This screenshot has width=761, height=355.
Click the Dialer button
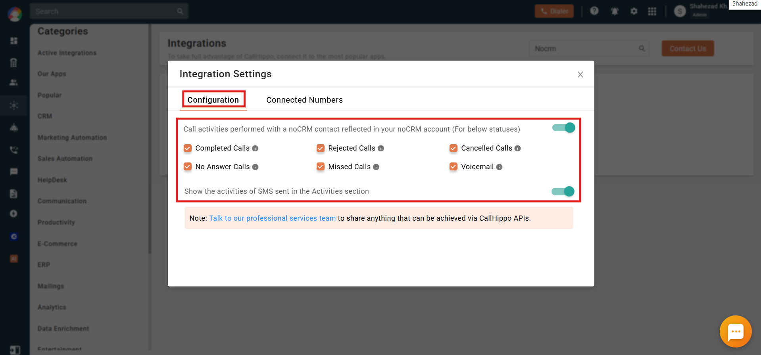point(554,11)
